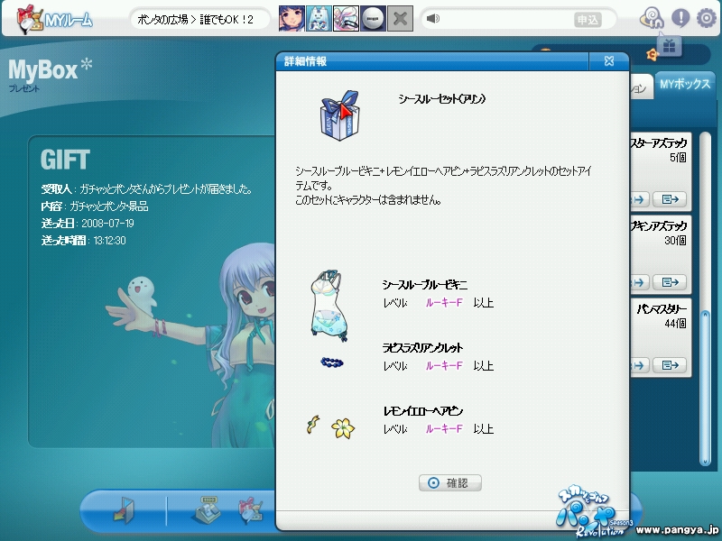Click the パンマスタリー item name
The image size is (722, 541).
[x=662, y=309]
